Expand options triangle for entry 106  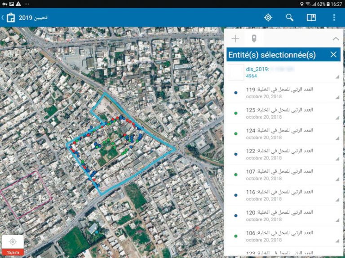(x=337, y=241)
